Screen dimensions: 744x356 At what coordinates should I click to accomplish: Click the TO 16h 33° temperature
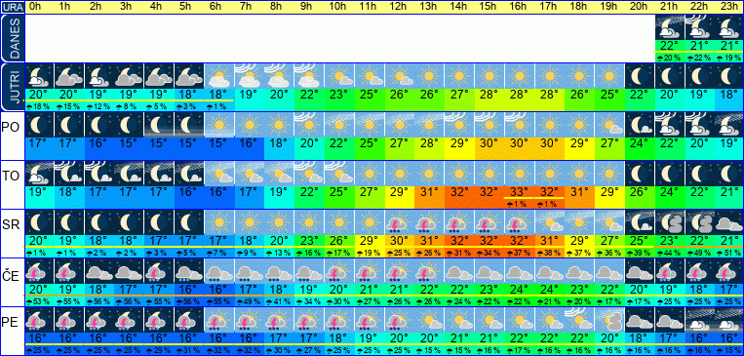click(520, 192)
